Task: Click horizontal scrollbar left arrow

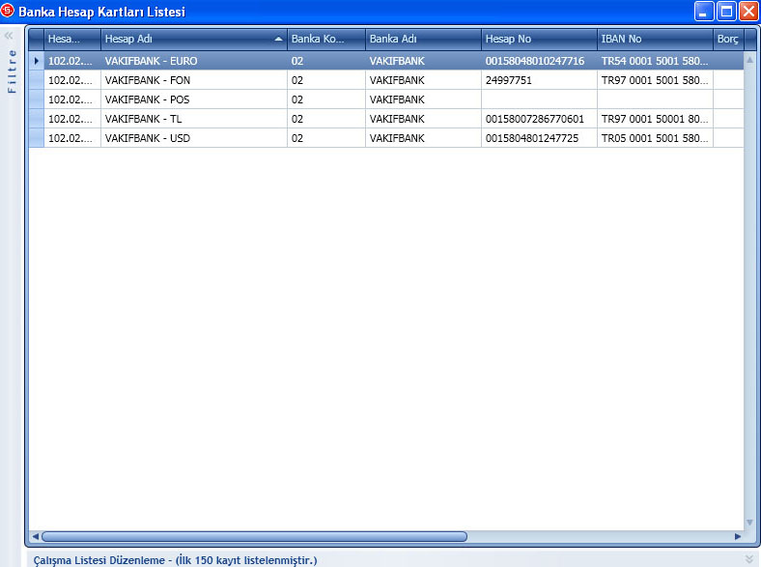Action: point(36,536)
